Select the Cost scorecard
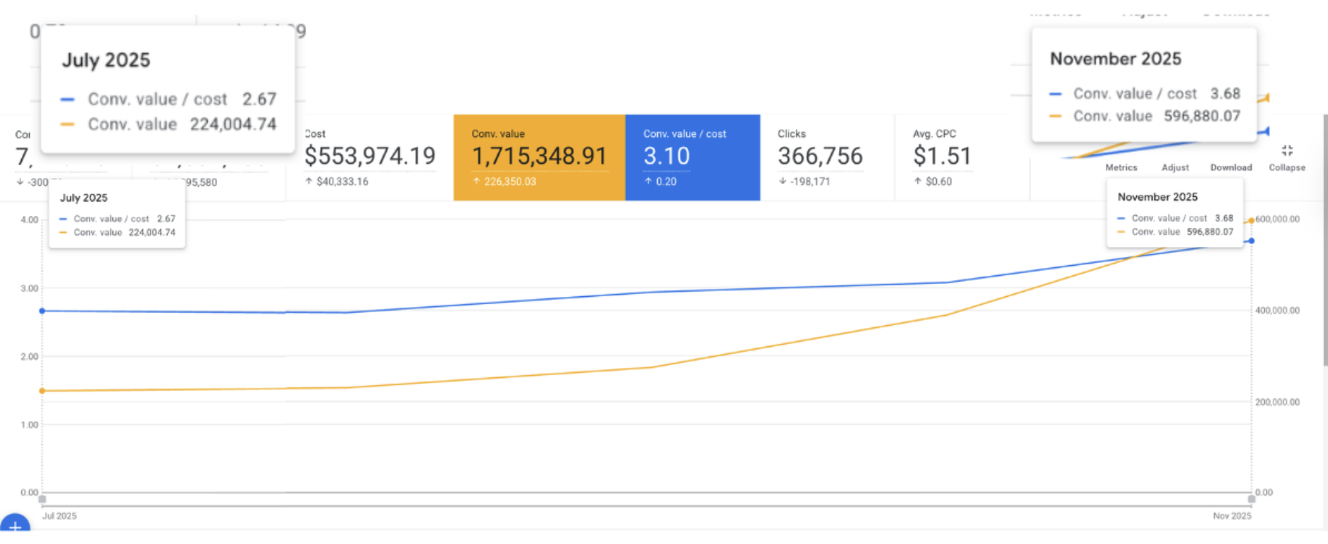 (x=370, y=158)
